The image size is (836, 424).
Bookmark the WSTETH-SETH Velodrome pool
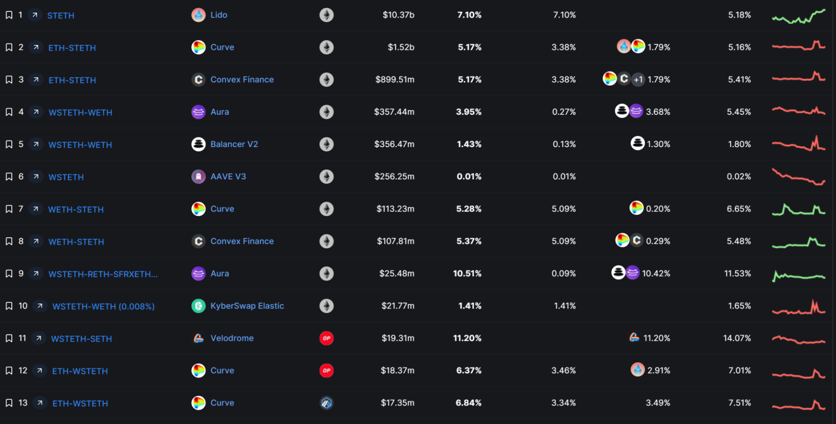coord(9,338)
